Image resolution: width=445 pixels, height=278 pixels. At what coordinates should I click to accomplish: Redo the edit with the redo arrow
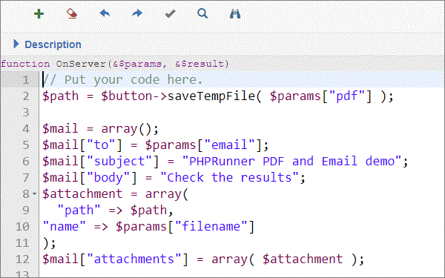coord(137,13)
